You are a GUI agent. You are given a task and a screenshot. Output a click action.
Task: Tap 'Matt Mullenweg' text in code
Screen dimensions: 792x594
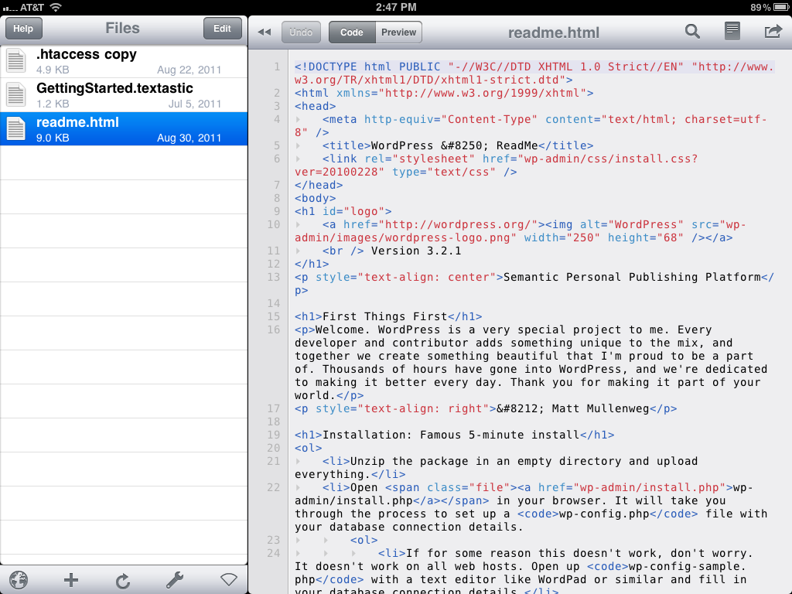600,408
